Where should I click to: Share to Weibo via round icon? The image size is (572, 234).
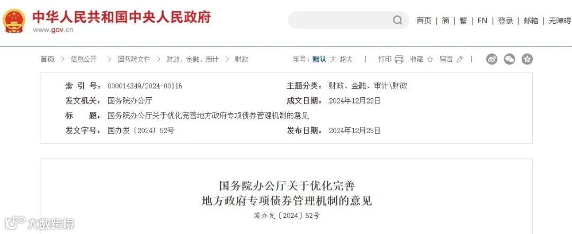(x=491, y=59)
